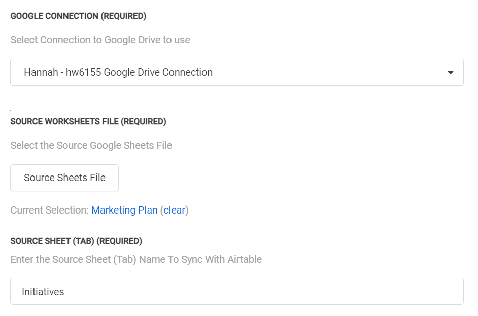Expand the connection selector showing Hannah - hw6155

(x=236, y=72)
